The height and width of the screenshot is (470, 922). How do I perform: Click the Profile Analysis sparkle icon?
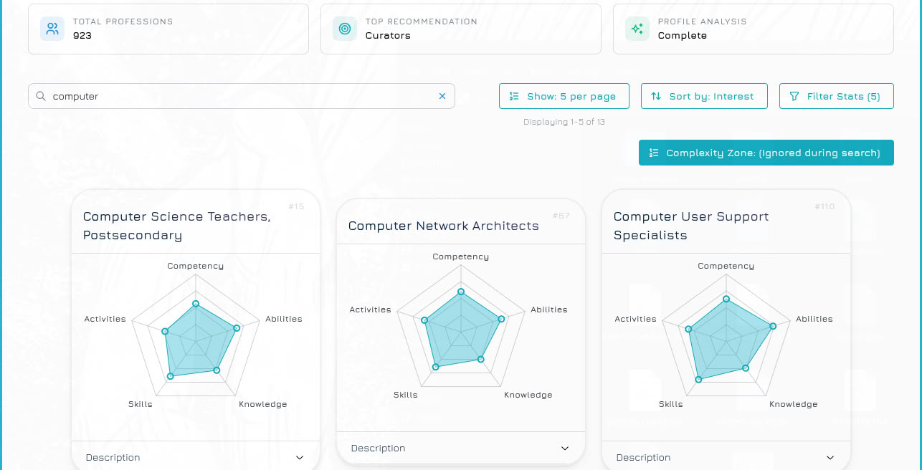coord(637,29)
